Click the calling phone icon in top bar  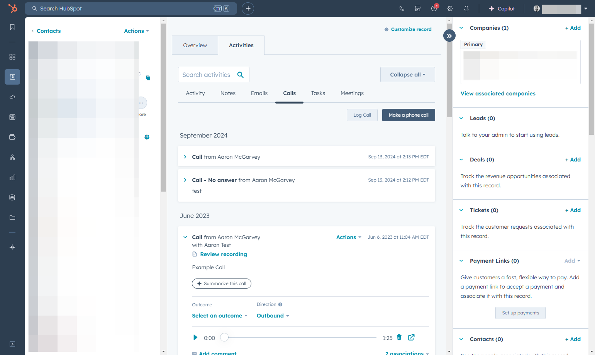tap(402, 8)
